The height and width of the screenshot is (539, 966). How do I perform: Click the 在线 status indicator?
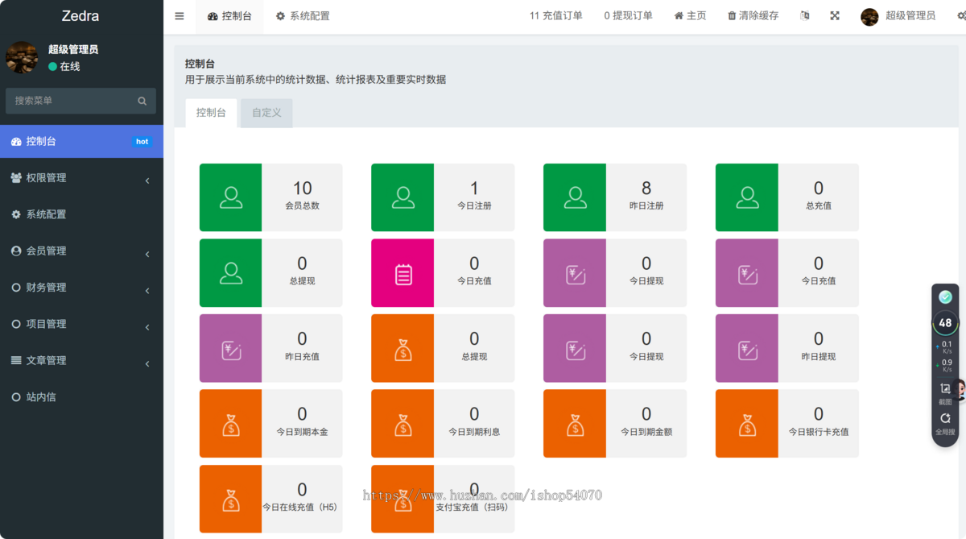coord(64,67)
